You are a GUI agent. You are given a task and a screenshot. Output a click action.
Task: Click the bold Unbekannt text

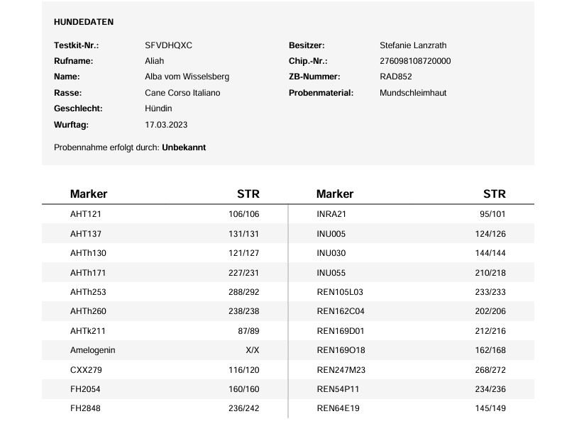[184, 147]
